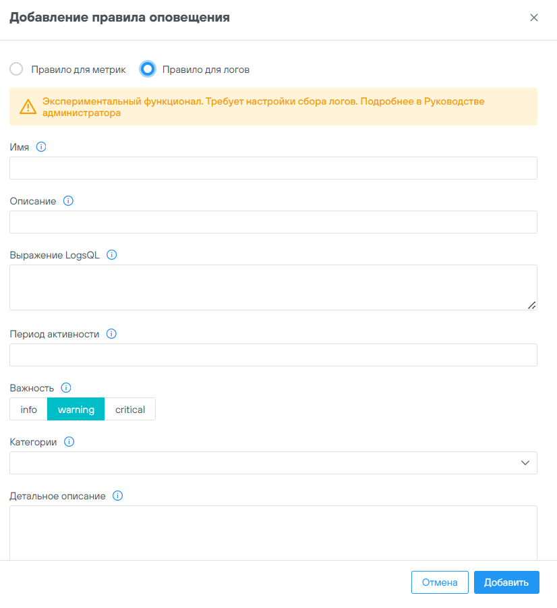
Task: Close the alert rule dialog
Action: click(534, 18)
